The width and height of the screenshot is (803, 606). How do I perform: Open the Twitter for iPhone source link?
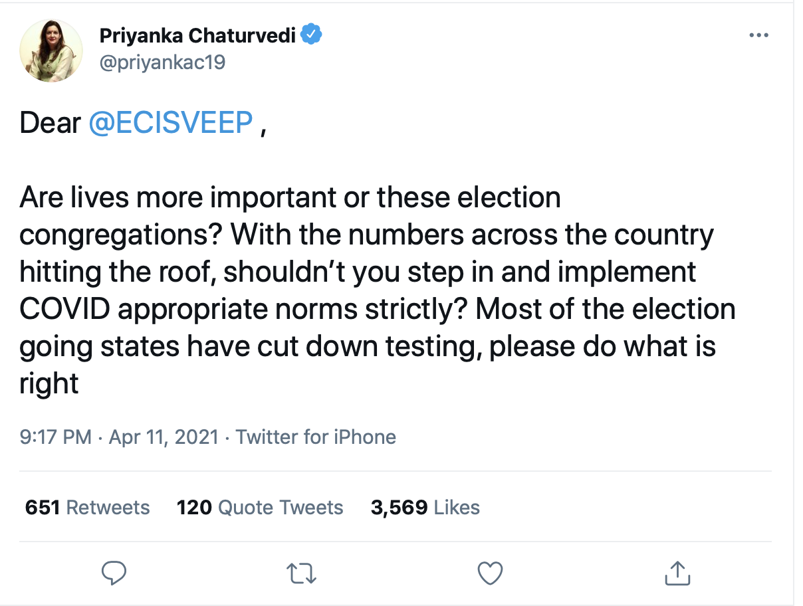pos(316,437)
